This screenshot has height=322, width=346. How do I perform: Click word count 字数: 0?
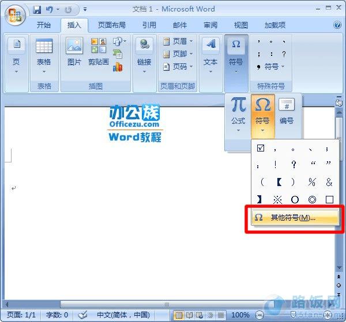coord(57,315)
